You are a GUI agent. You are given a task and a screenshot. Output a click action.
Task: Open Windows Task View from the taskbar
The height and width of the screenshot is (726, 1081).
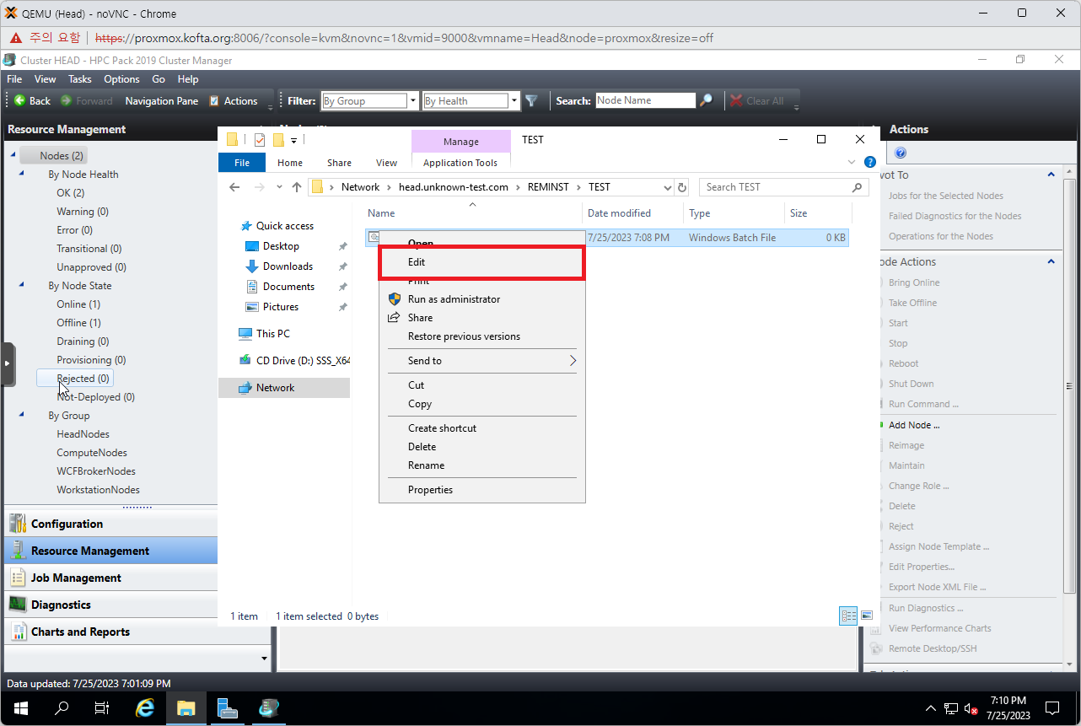(101, 708)
